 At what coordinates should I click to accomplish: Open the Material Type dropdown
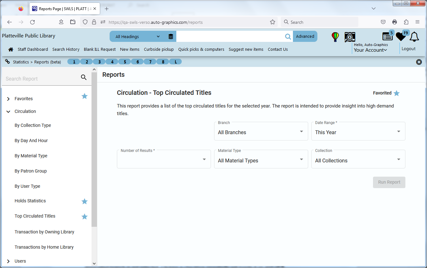pos(261,159)
